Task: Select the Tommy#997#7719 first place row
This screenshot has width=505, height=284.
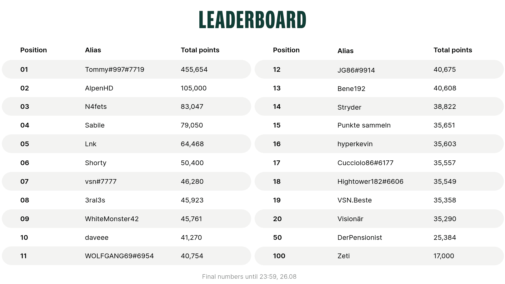Action: point(127,69)
